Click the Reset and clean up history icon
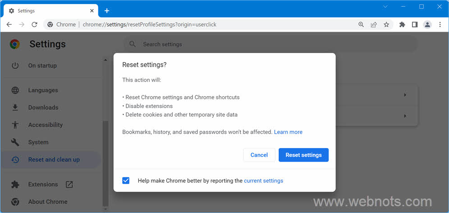 point(15,160)
